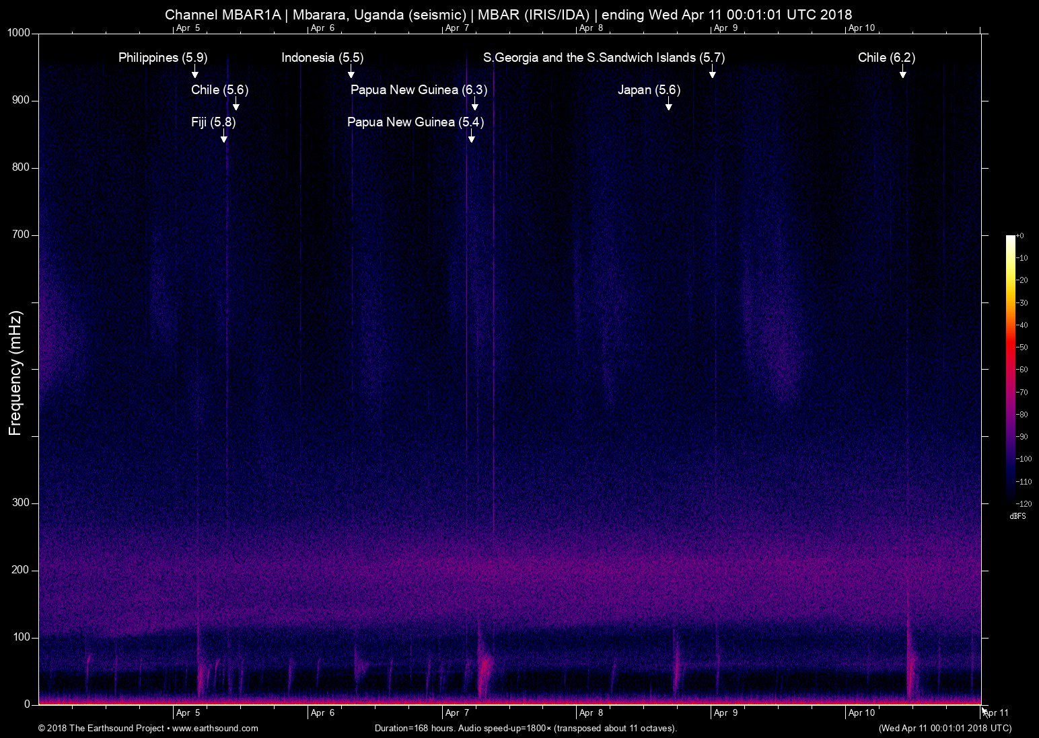The image size is (1039, 738).
Task: Click the arrow beneath Indonesia (5.5)
Action: click(351, 72)
